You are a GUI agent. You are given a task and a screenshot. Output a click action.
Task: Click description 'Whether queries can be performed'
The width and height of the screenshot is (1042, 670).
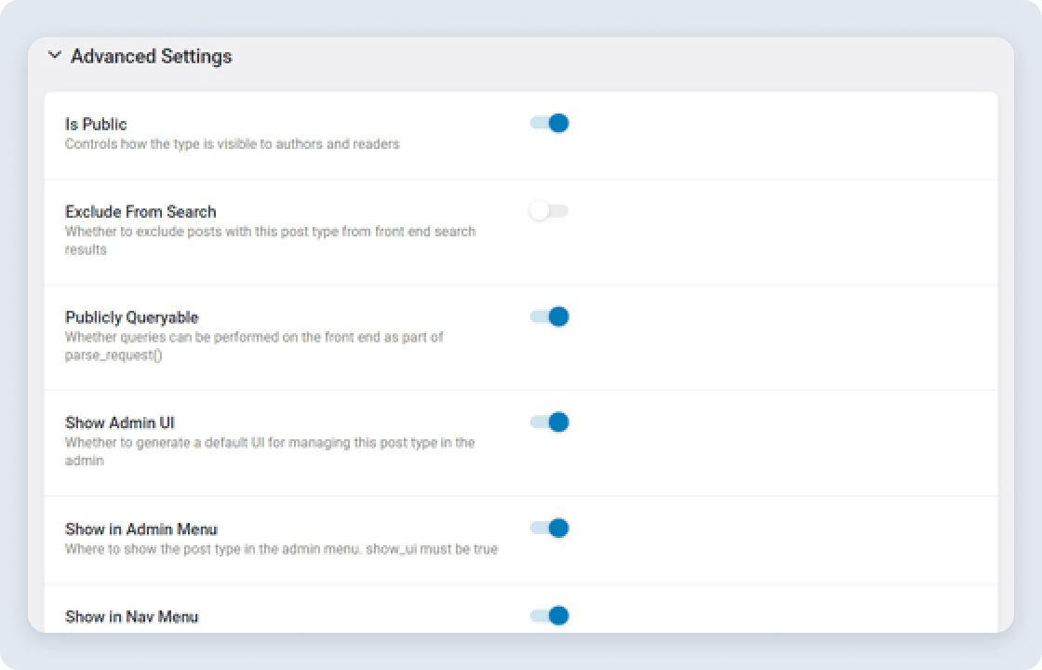point(254,345)
